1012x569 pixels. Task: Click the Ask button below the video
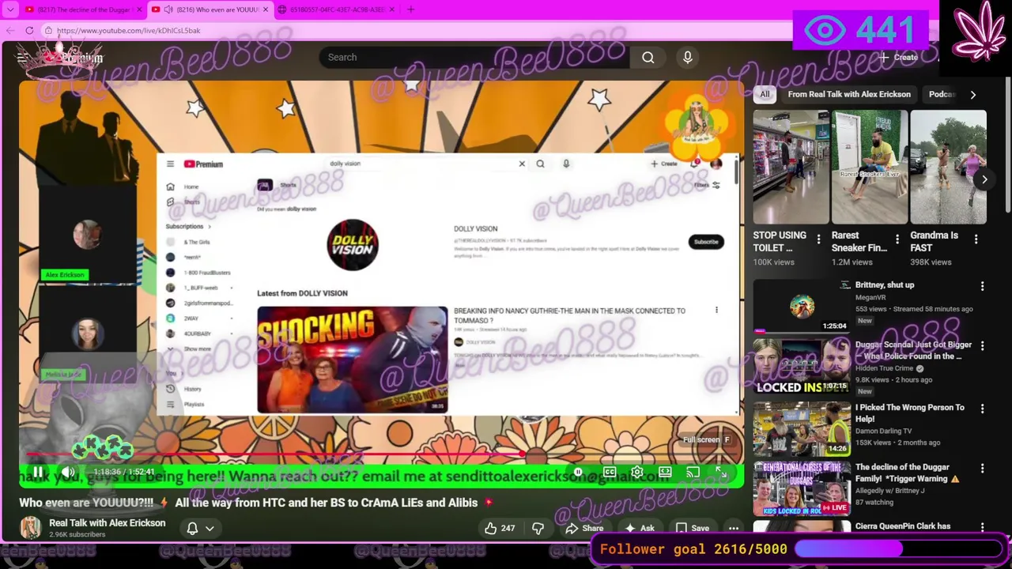(x=640, y=528)
